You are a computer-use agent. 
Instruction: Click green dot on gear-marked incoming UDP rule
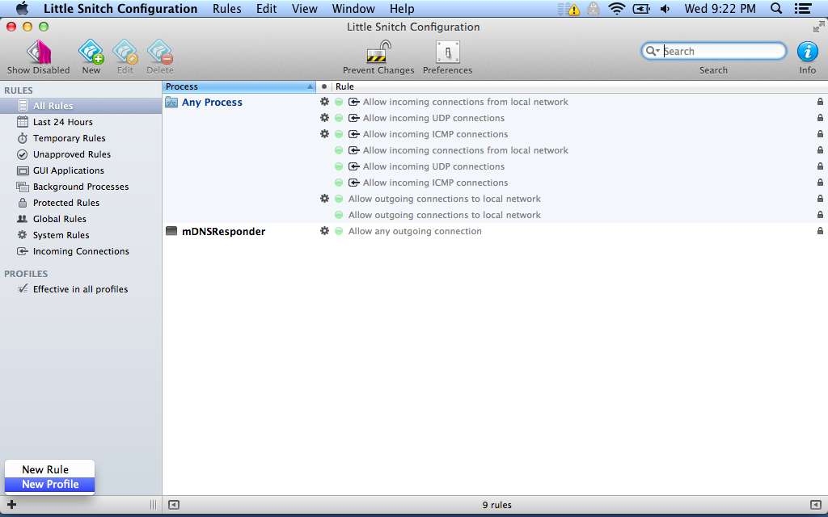tap(339, 118)
